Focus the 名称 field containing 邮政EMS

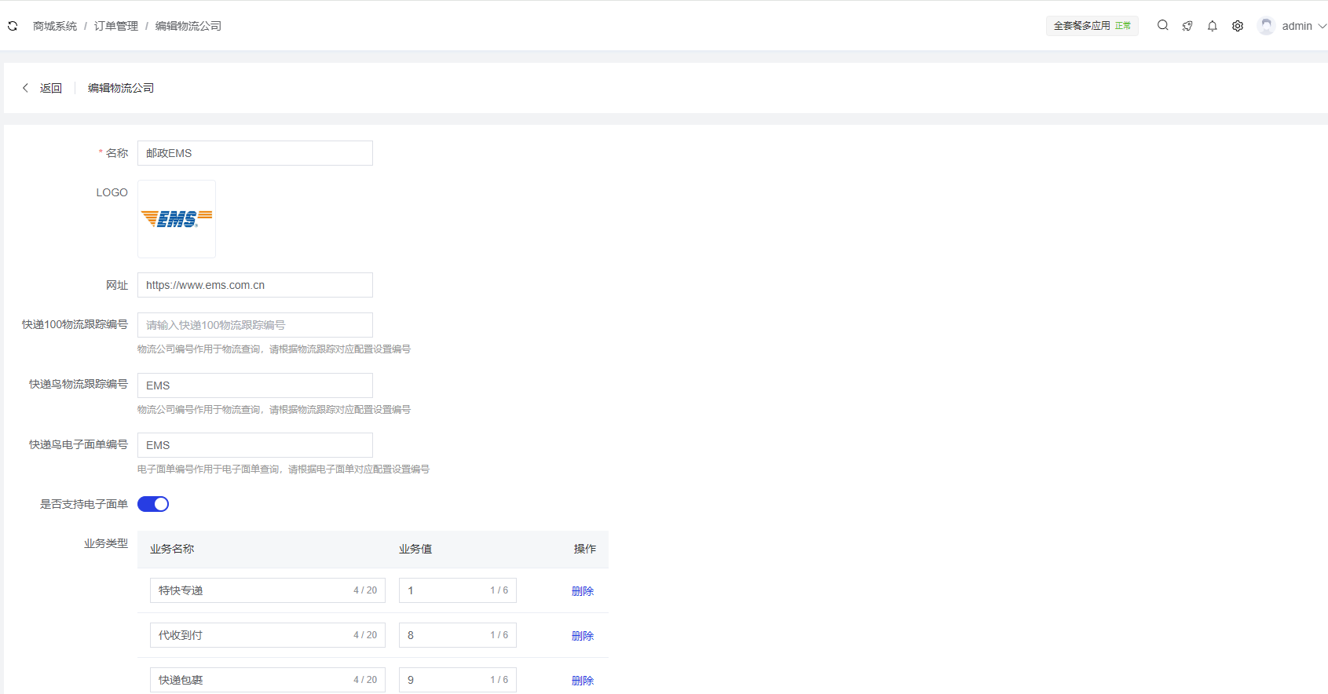click(255, 153)
